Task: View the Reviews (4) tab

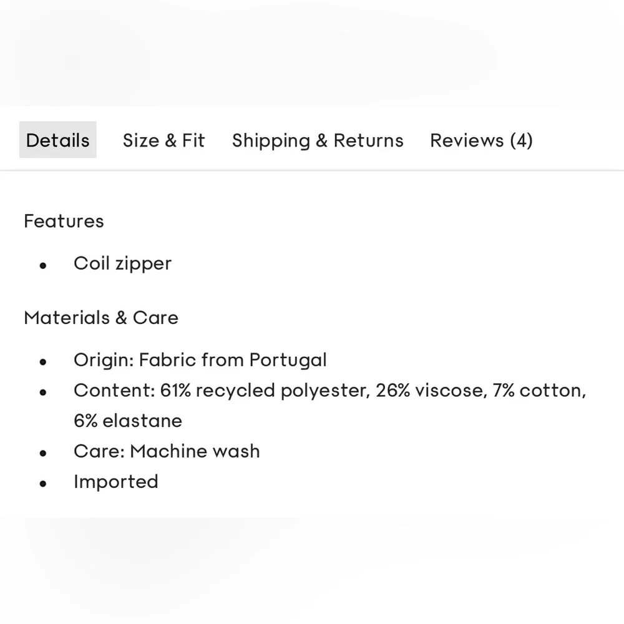Action: 481,140
